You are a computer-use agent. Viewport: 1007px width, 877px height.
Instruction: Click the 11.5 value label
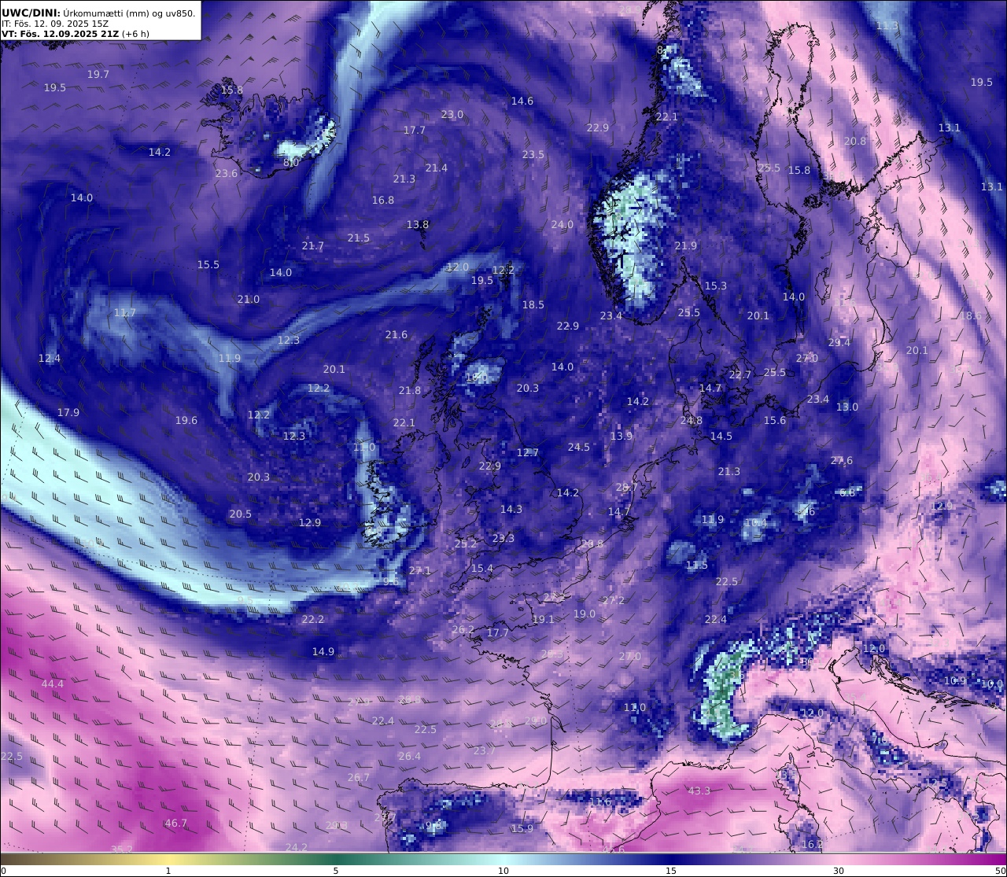pyautogui.click(x=697, y=565)
